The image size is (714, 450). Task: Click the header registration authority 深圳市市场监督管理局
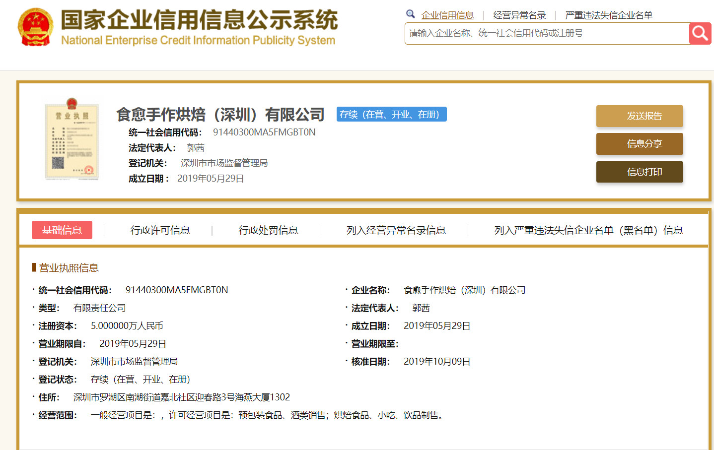pos(224,163)
